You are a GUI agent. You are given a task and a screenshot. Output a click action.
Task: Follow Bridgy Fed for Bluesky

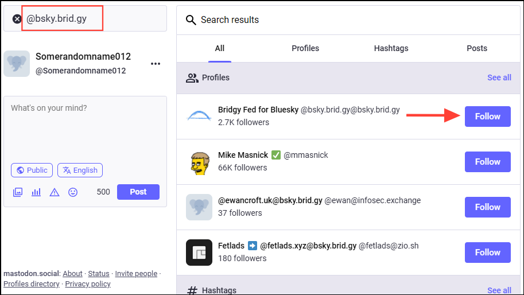tap(488, 117)
